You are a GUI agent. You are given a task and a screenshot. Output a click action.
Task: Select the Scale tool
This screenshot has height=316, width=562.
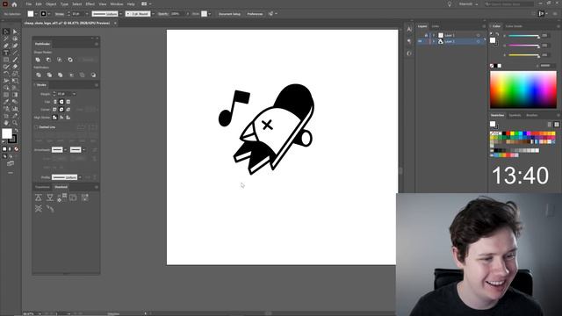[x=15, y=74]
